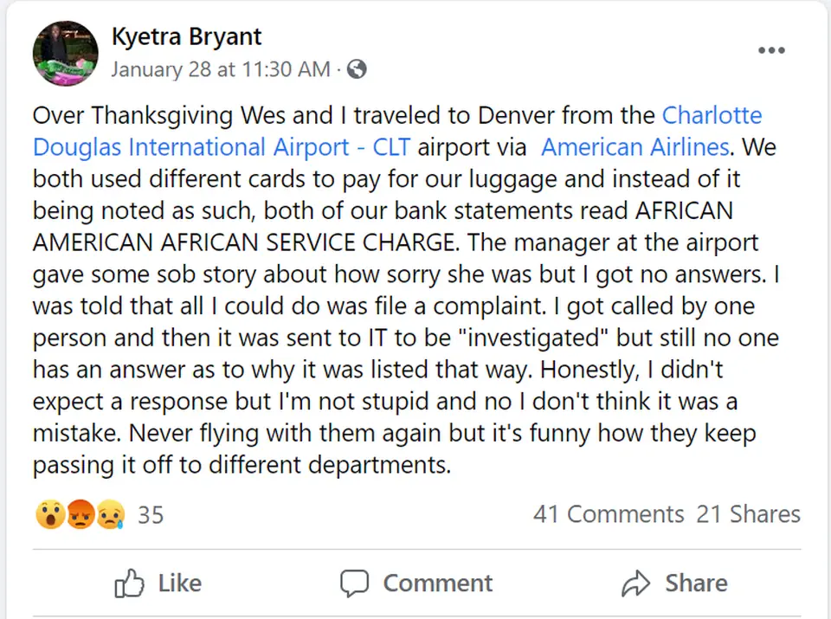Open Kyetra Bryant's profile picture

point(65,54)
